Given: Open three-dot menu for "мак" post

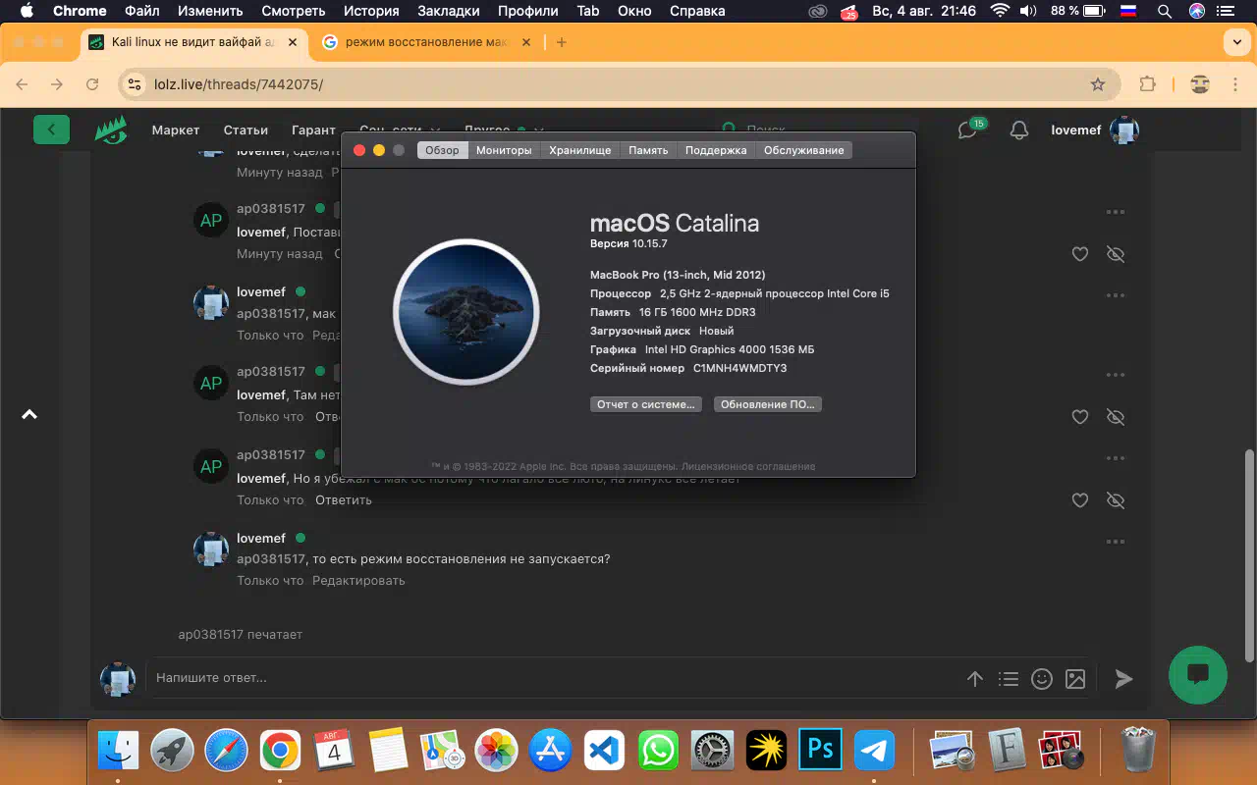Looking at the screenshot, I should pos(1115,295).
